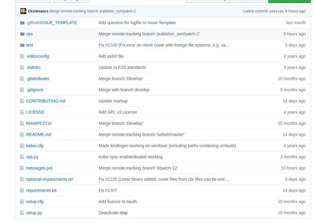314x223 pixels.
Task: Open the 'Kobo sync enable/disable working' commit
Action: pyautogui.click(x=130, y=157)
